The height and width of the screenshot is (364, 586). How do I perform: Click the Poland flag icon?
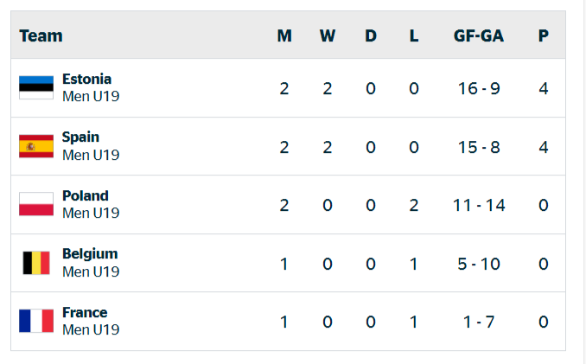36,205
